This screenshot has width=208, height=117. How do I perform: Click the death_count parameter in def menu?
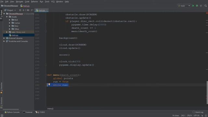click(x=69, y=75)
